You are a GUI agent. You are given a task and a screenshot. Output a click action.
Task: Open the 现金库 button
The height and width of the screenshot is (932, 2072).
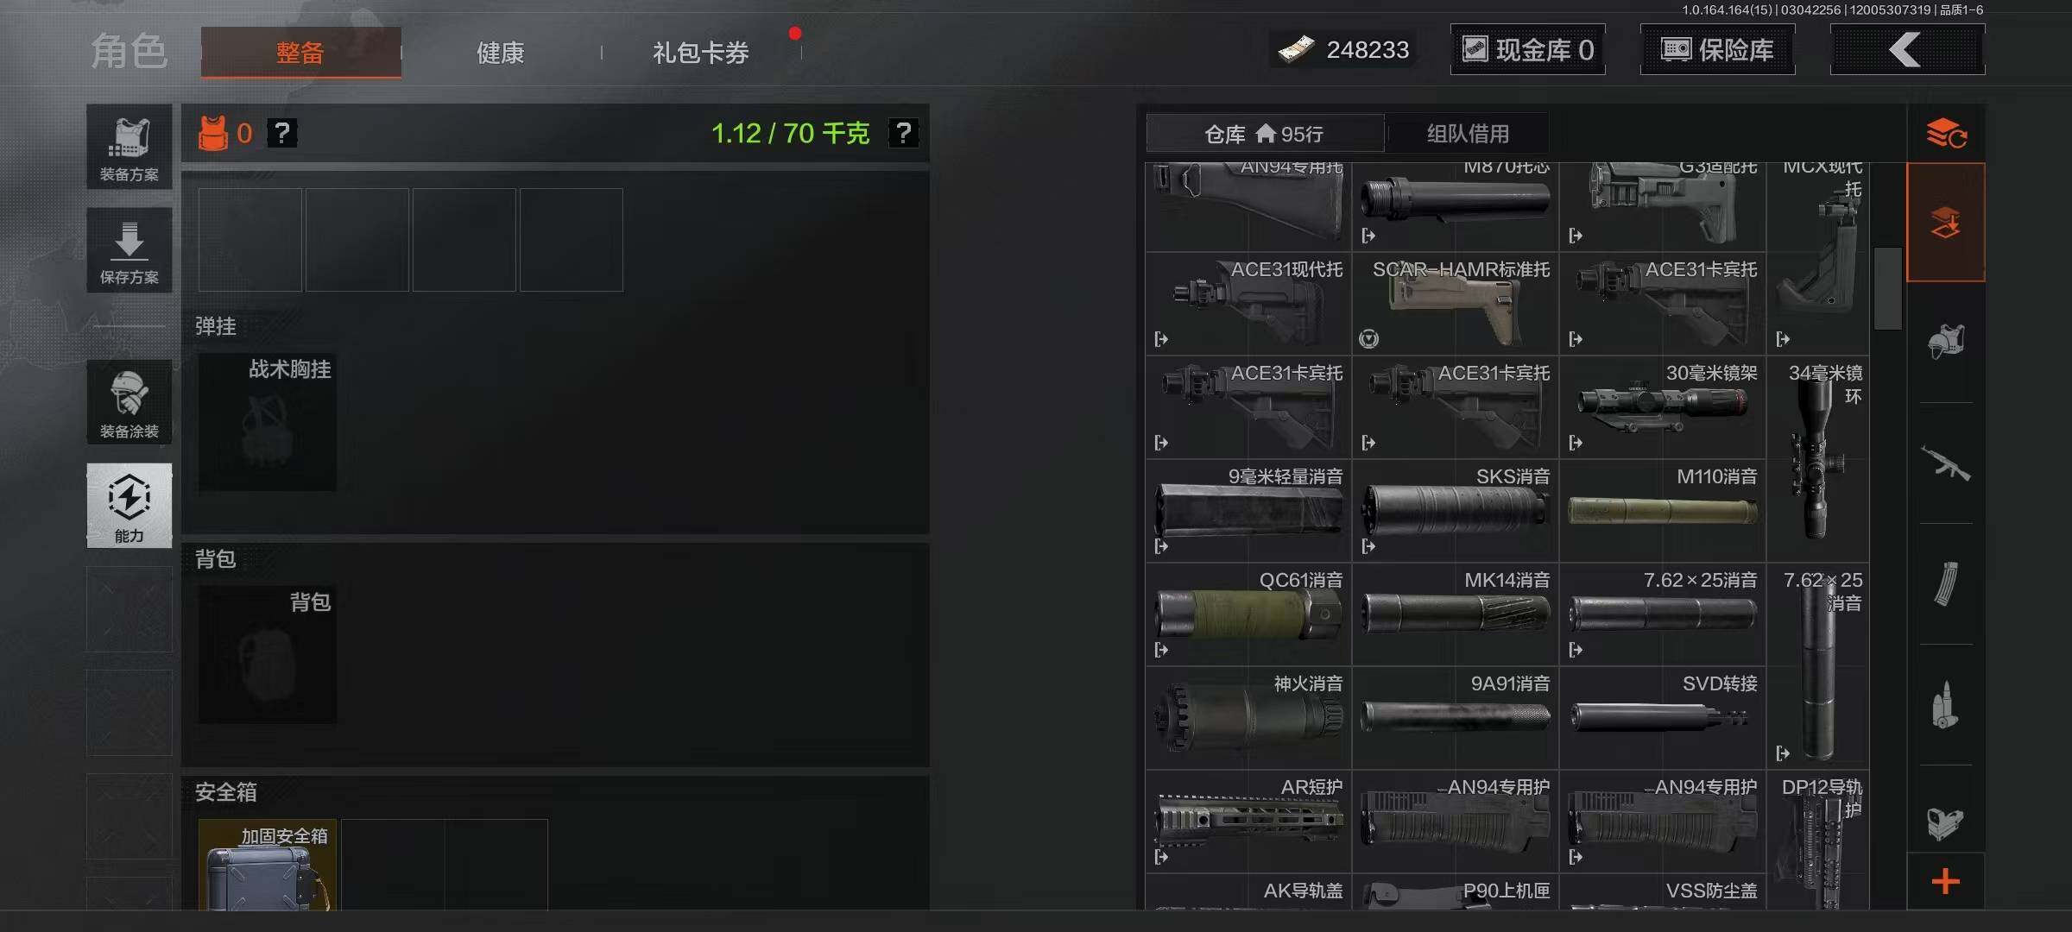click(1527, 49)
